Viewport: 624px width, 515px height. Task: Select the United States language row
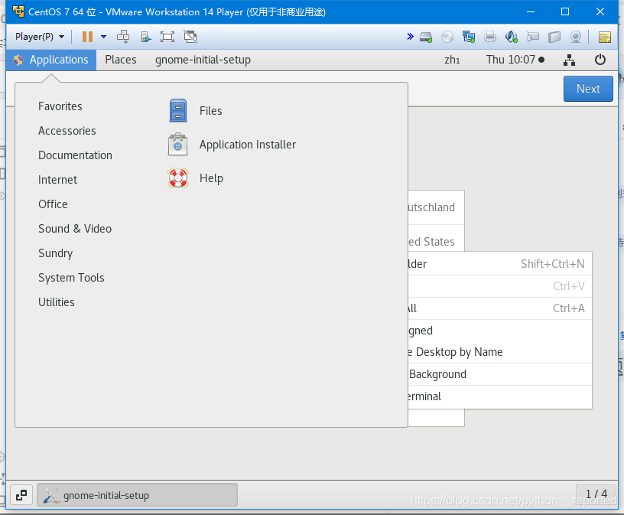click(436, 239)
